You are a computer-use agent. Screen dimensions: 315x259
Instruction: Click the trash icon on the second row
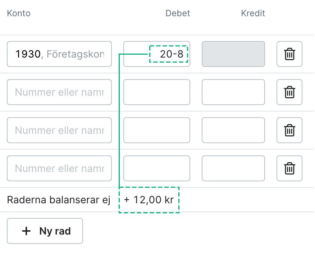click(289, 92)
